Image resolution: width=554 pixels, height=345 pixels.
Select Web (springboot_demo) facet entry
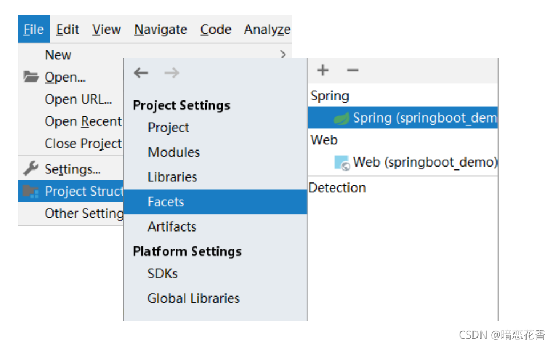tap(424, 163)
